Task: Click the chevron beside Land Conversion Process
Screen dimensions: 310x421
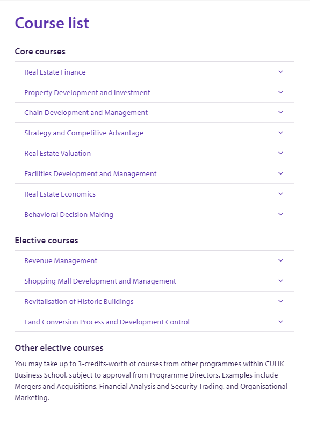Action: 280,322
